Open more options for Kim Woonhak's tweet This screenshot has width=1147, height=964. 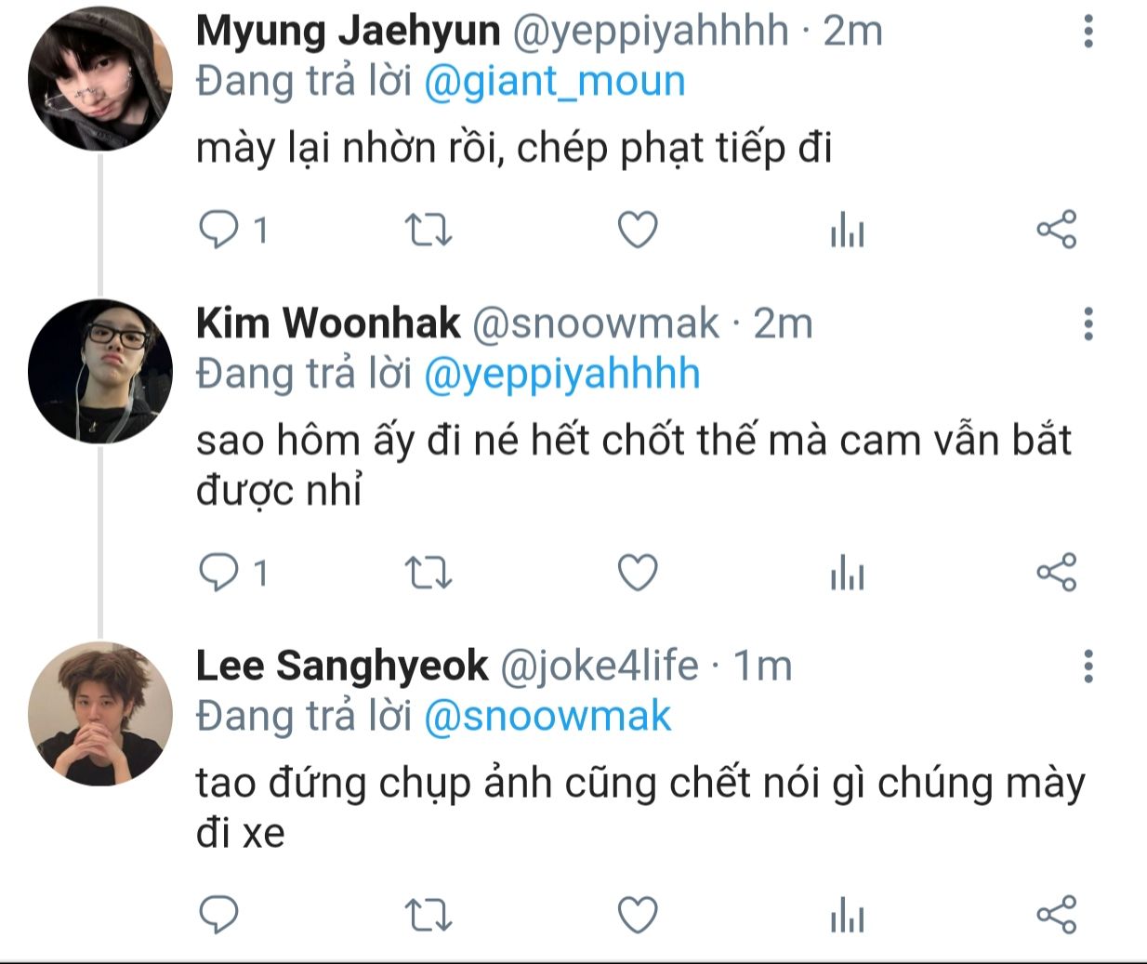coord(1088,324)
